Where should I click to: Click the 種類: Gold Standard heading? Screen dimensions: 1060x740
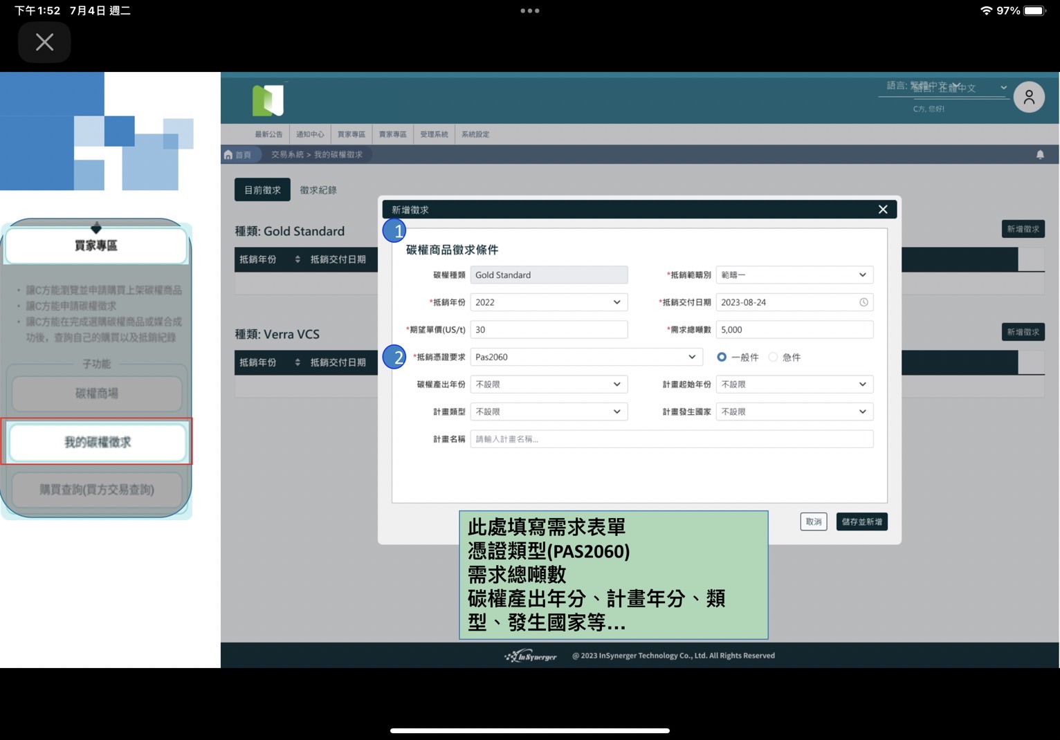289,231
